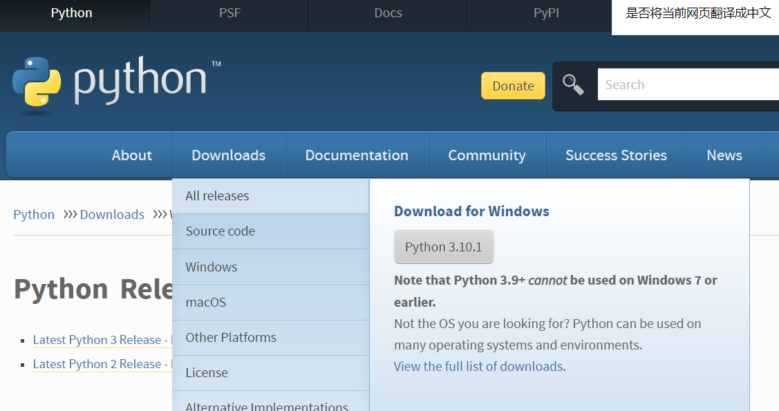
Task: Expand the Documentation navigation menu
Action: [357, 155]
